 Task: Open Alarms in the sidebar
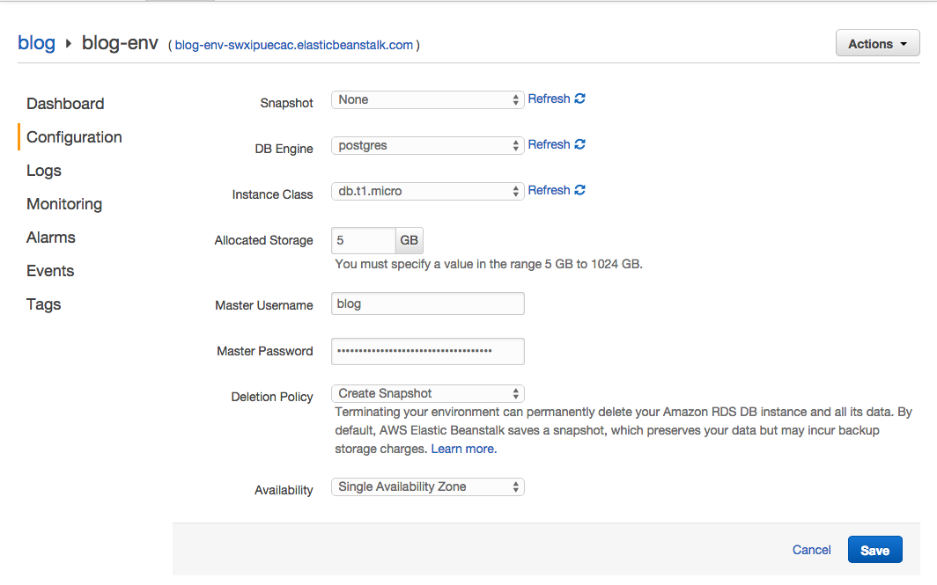coord(51,238)
